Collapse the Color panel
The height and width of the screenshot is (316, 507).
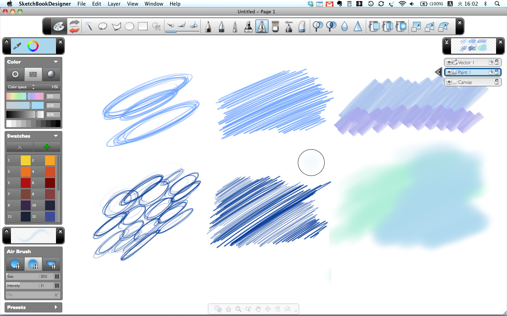coord(56,62)
